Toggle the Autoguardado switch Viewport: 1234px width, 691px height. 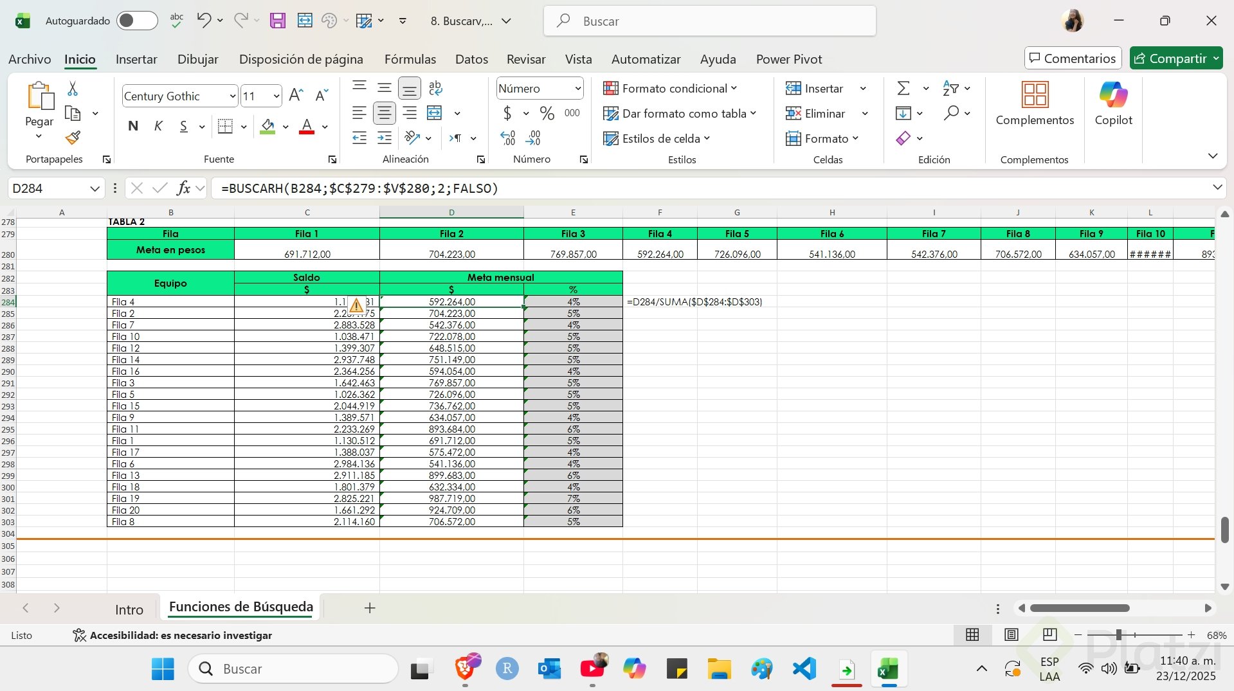point(136,21)
